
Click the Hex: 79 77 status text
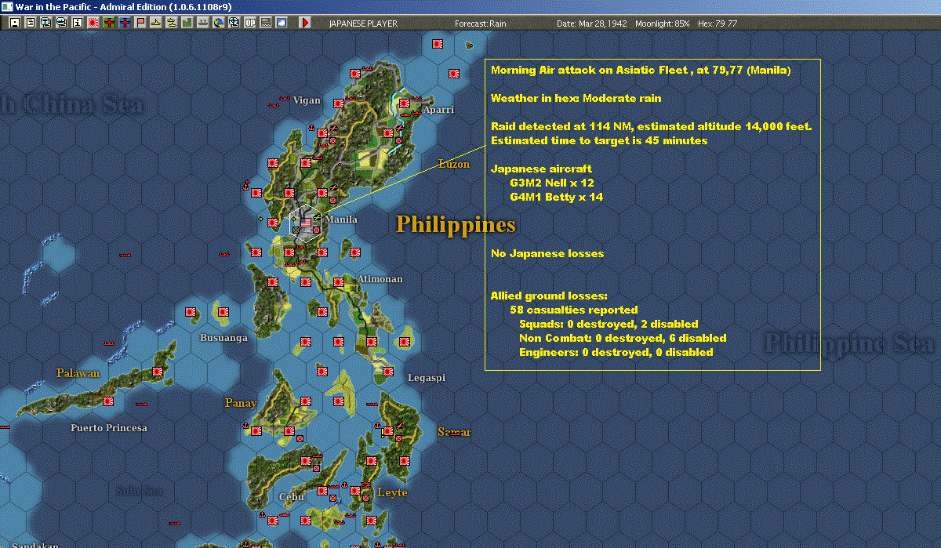click(x=717, y=24)
